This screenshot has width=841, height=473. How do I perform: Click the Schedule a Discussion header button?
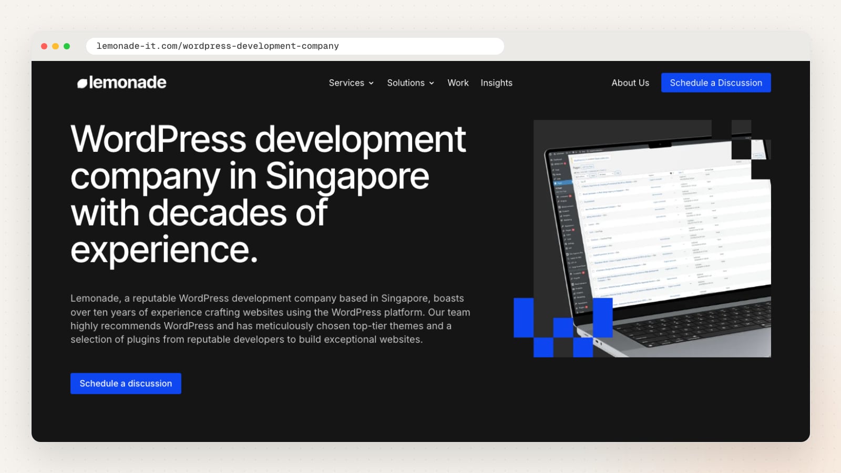(716, 83)
